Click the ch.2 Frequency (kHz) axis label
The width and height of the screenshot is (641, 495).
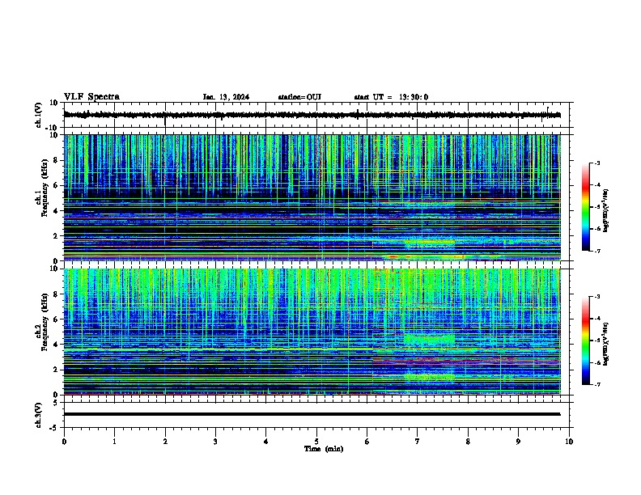point(41,322)
